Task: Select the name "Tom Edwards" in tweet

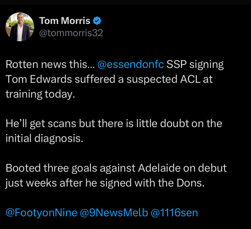Action: click(x=38, y=79)
